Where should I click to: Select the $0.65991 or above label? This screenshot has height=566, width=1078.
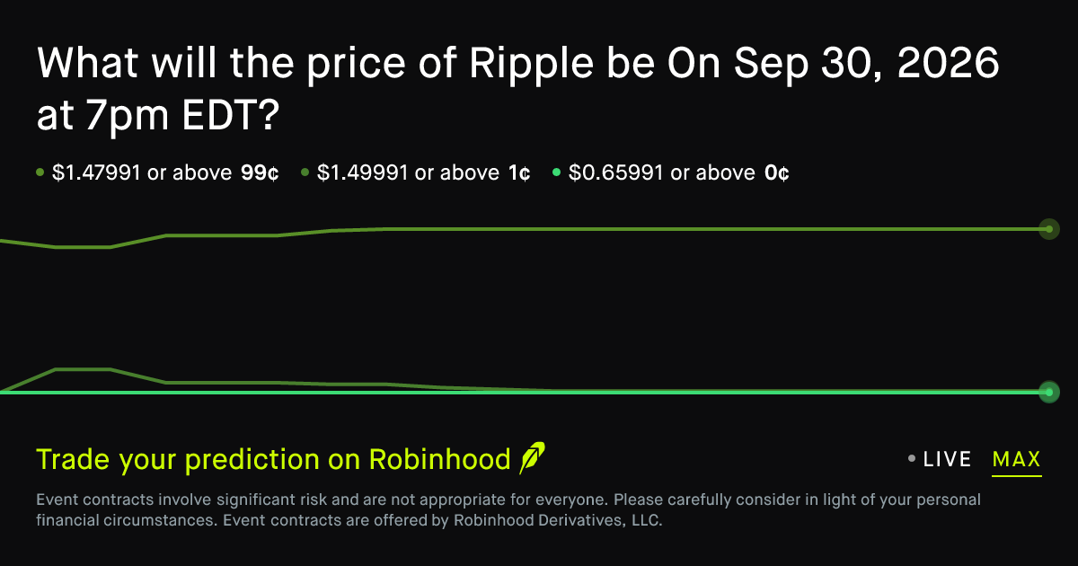661,172
